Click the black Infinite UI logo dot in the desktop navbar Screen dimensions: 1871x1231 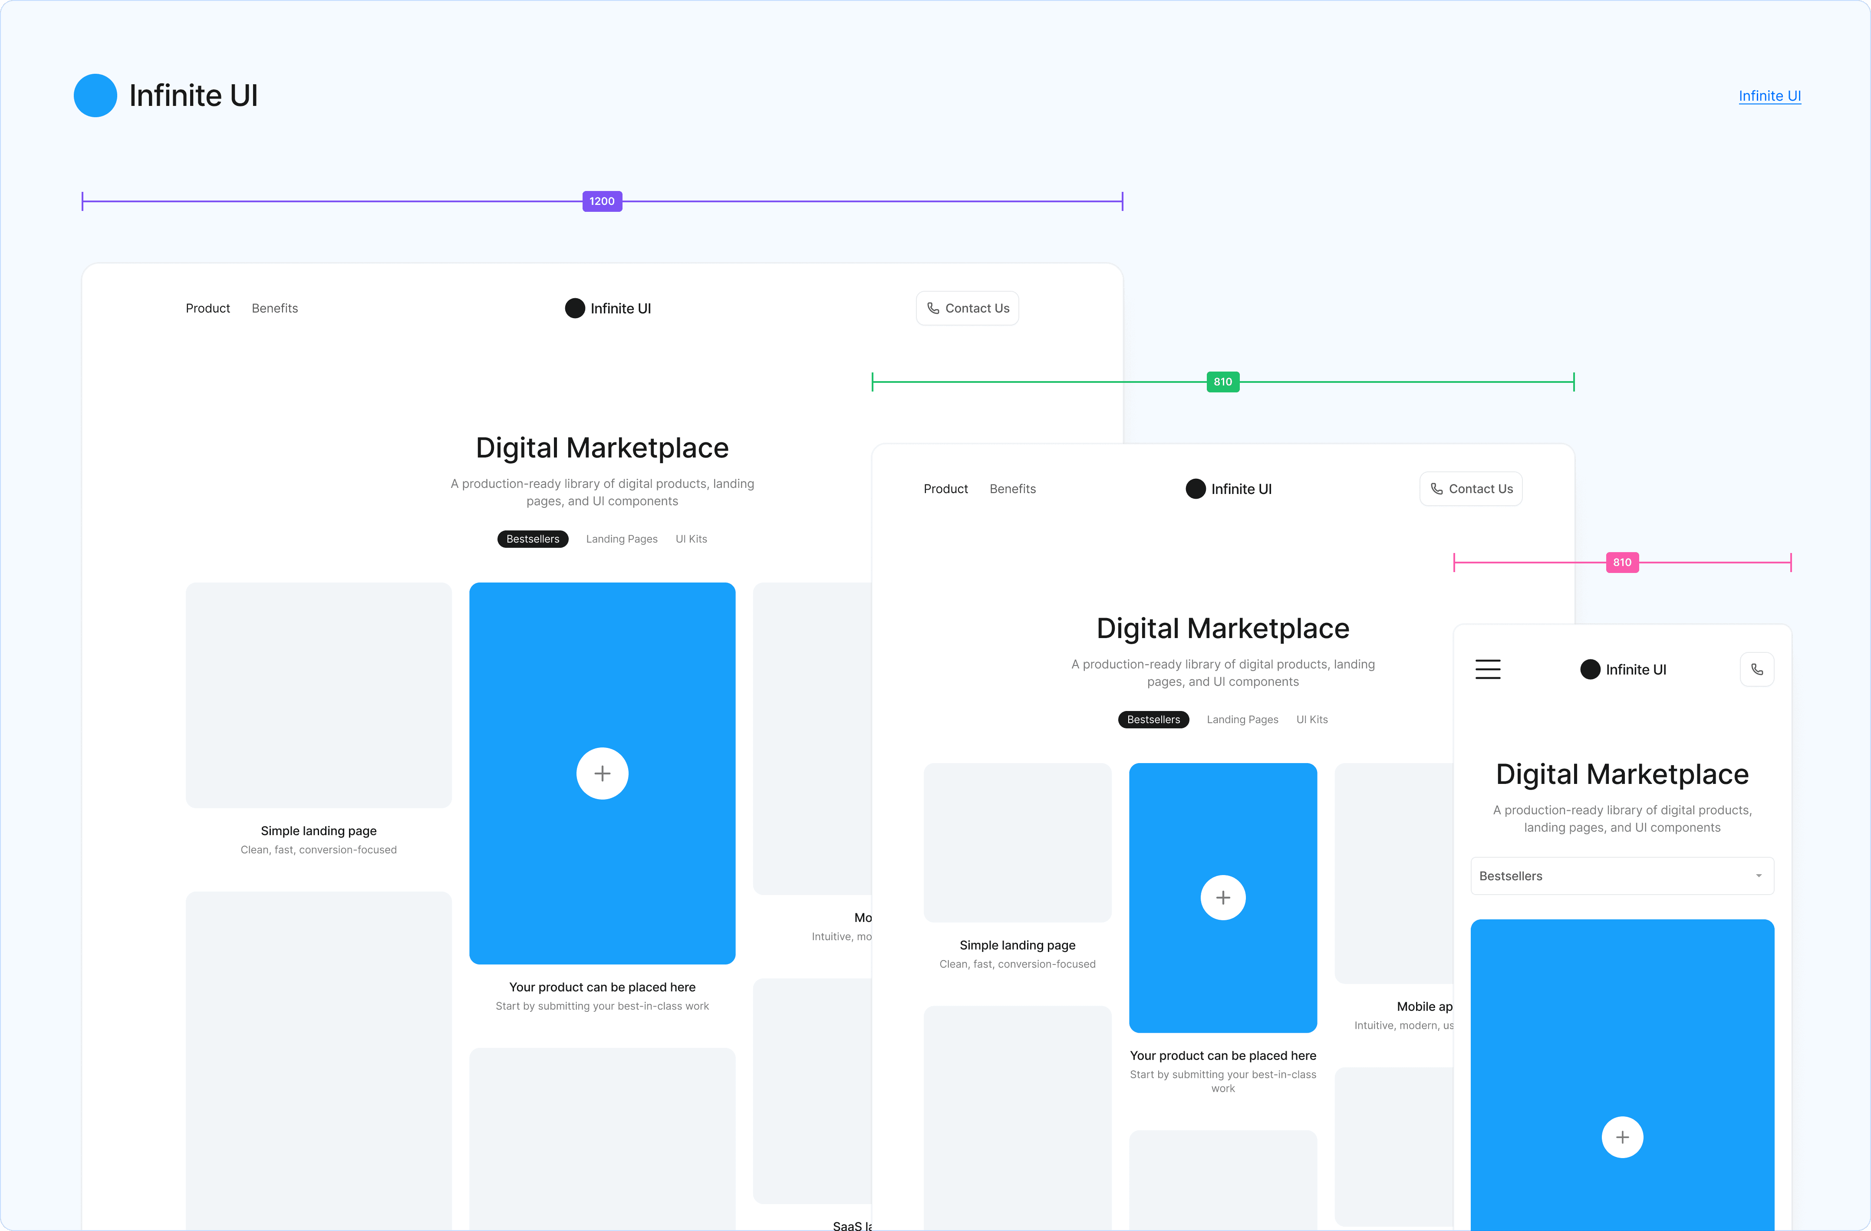(x=575, y=308)
